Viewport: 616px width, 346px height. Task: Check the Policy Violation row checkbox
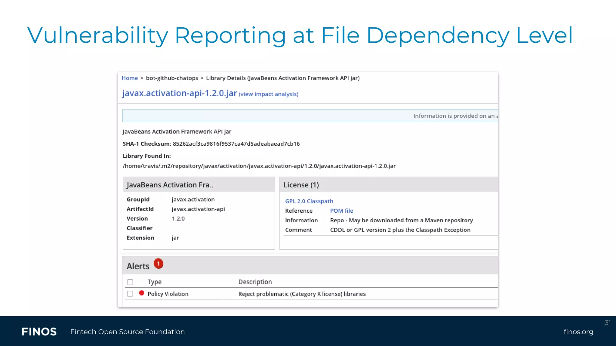(130, 294)
